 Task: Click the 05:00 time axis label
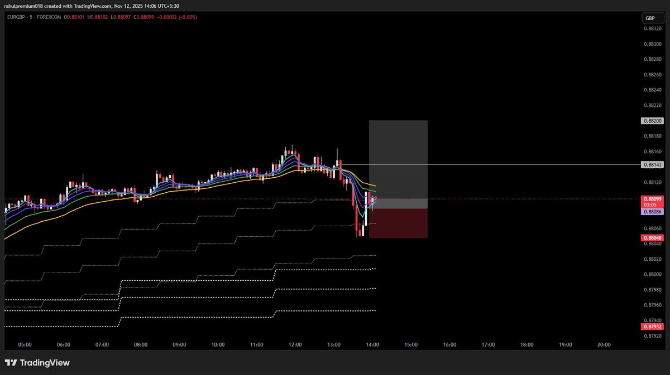point(25,345)
